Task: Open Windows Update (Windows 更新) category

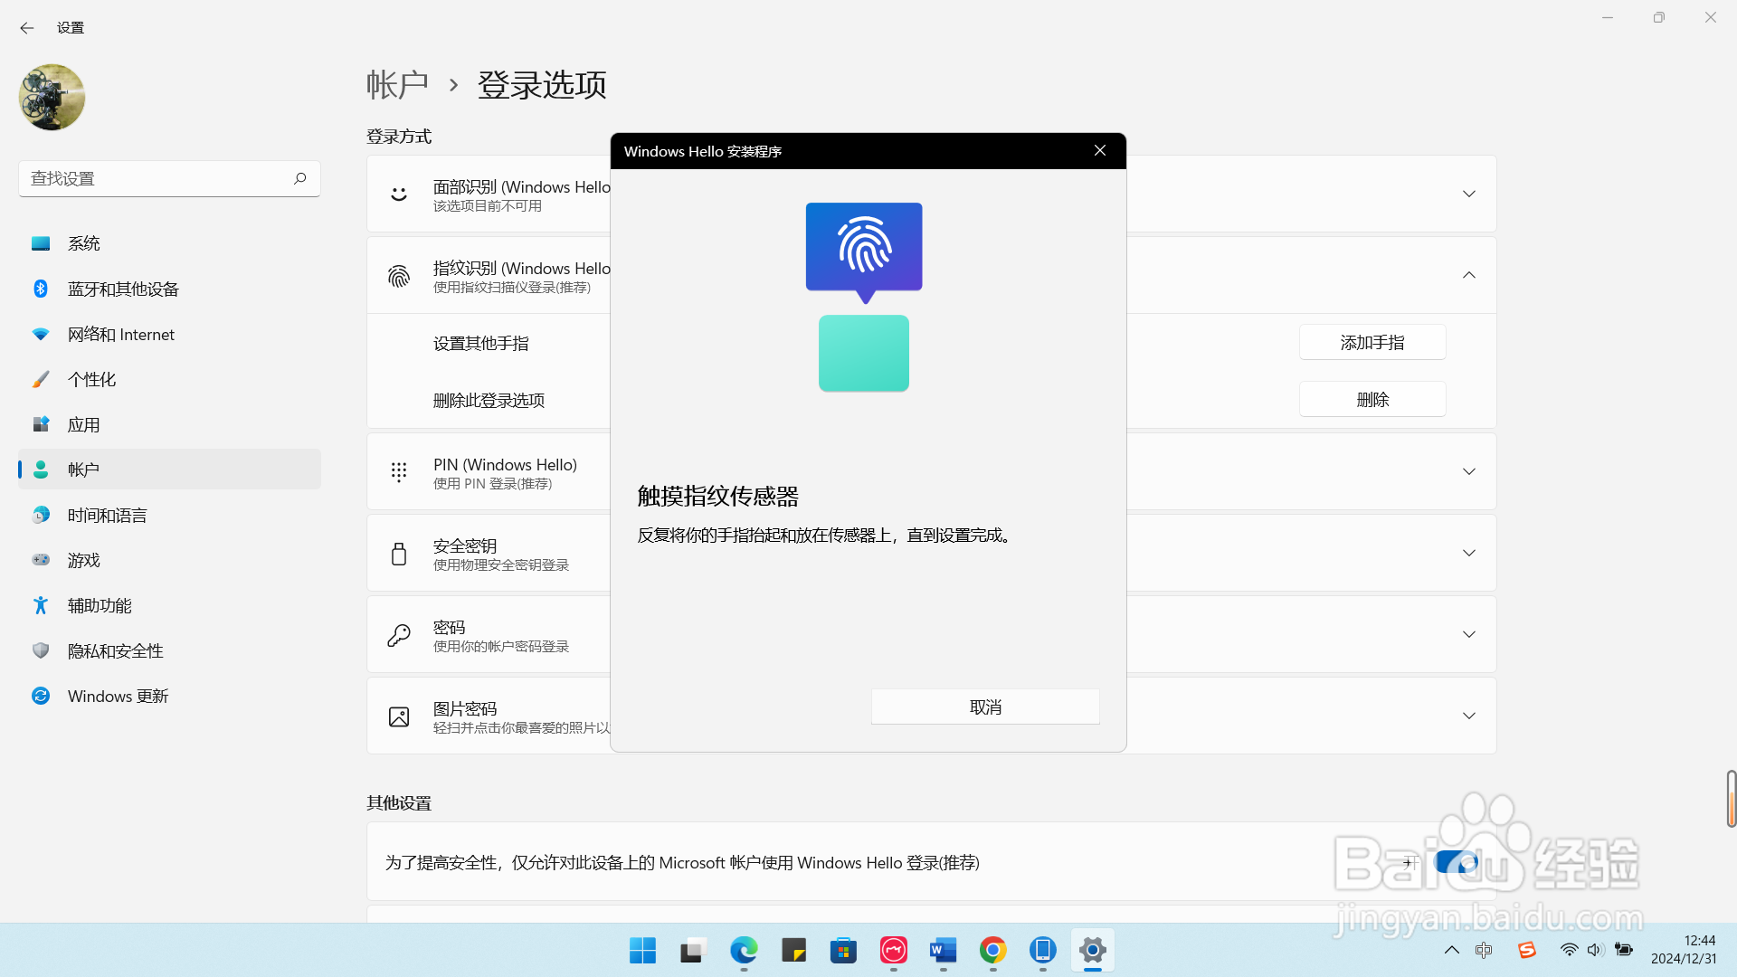Action: click(169, 696)
